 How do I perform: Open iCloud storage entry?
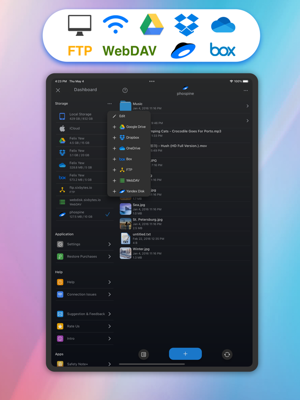tap(85, 128)
